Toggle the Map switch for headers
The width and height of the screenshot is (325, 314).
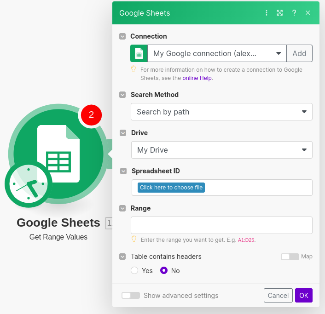click(290, 257)
